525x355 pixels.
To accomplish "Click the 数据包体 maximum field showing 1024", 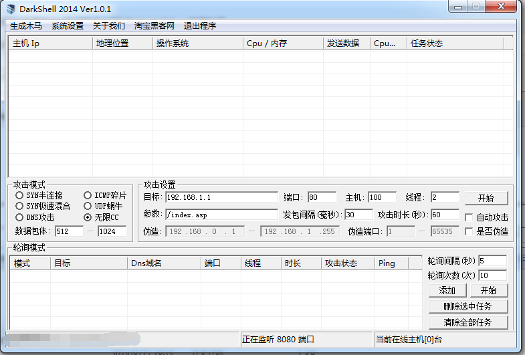I will tap(112, 231).
